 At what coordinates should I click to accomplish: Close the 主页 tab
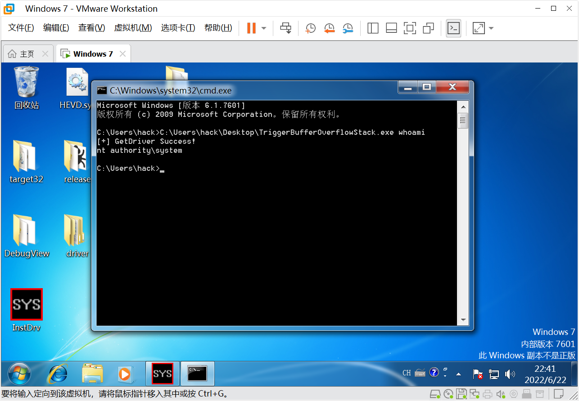tap(45, 54)
